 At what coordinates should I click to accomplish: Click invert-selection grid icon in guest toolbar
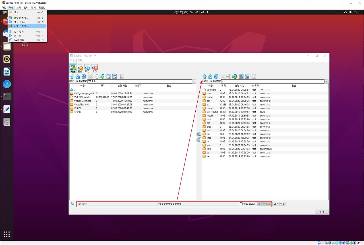coord(247,76)
